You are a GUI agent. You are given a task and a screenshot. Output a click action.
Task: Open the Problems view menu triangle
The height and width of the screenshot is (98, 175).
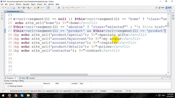(165, 78)
